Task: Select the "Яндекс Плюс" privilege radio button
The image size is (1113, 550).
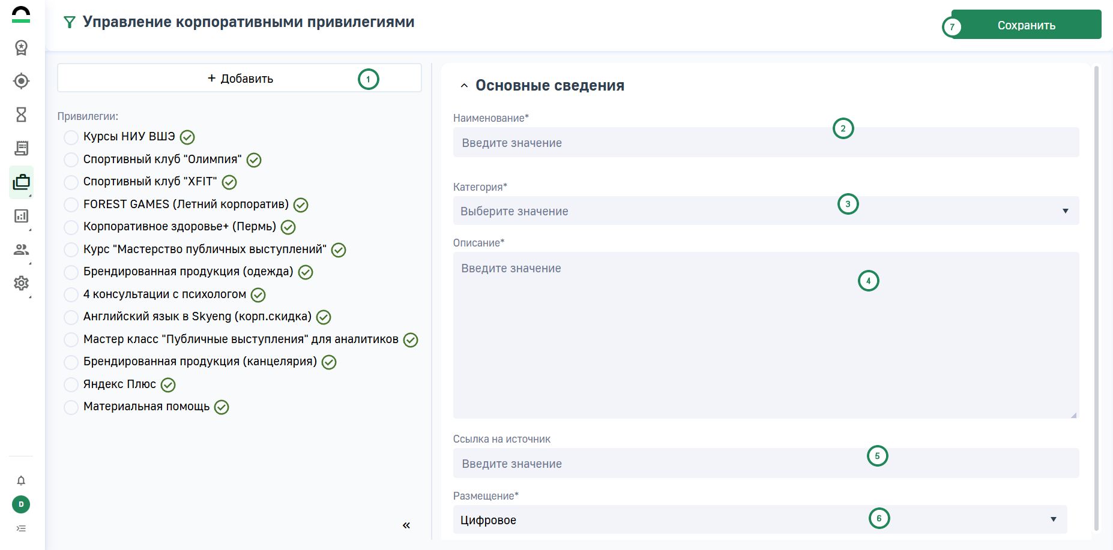Action: [71, 384]
